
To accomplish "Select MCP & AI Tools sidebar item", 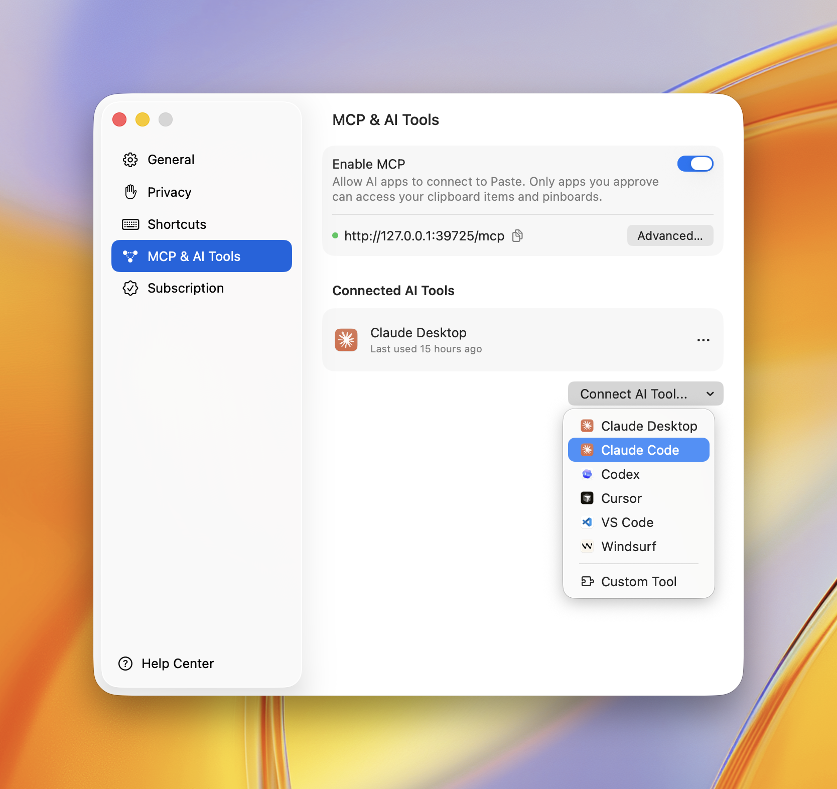I will point(202,256).
